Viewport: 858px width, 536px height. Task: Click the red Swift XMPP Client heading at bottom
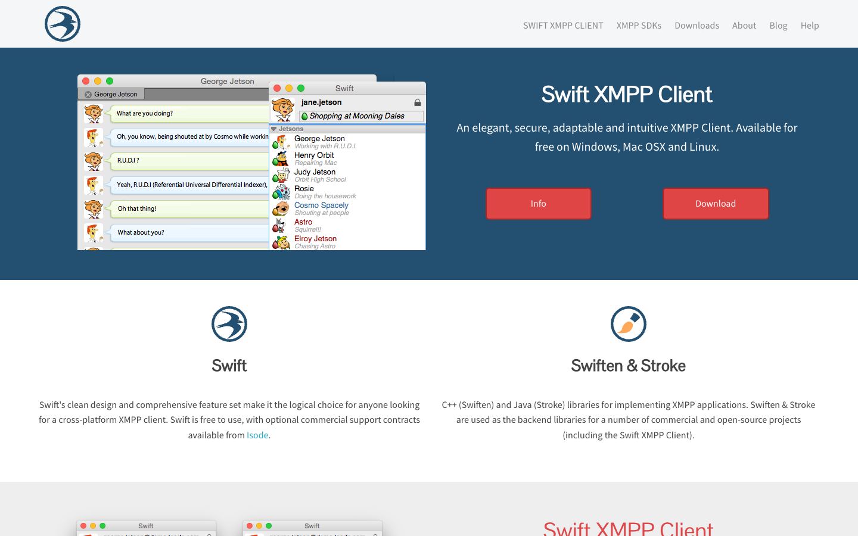pyautogui.click(x=628, y=529)
